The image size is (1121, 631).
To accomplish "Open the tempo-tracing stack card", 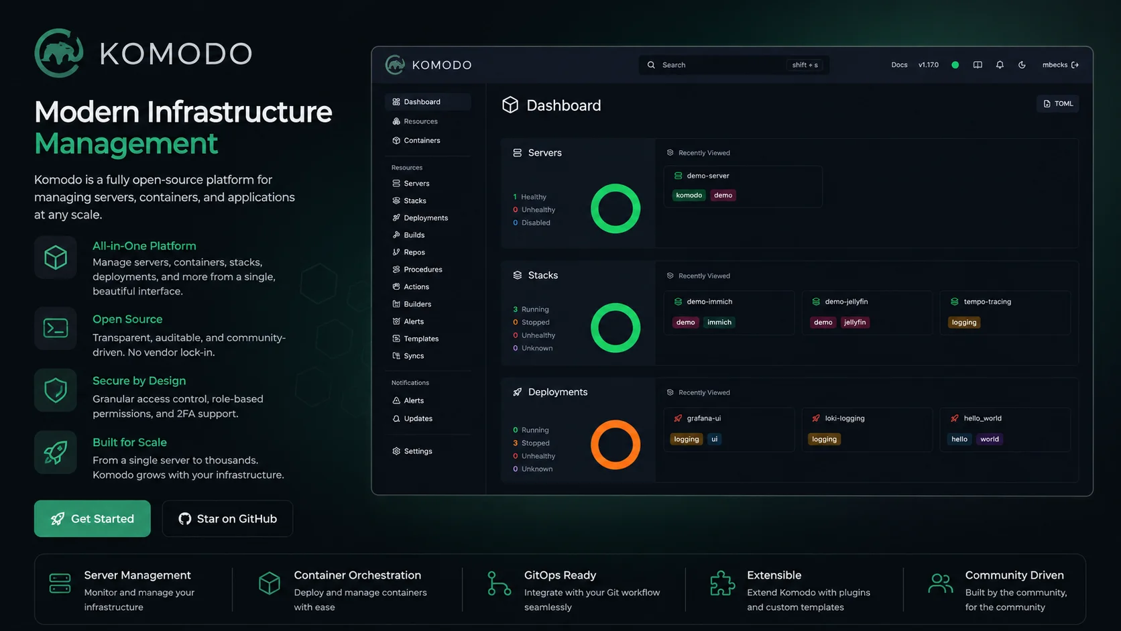I will tap(1005, 312).
